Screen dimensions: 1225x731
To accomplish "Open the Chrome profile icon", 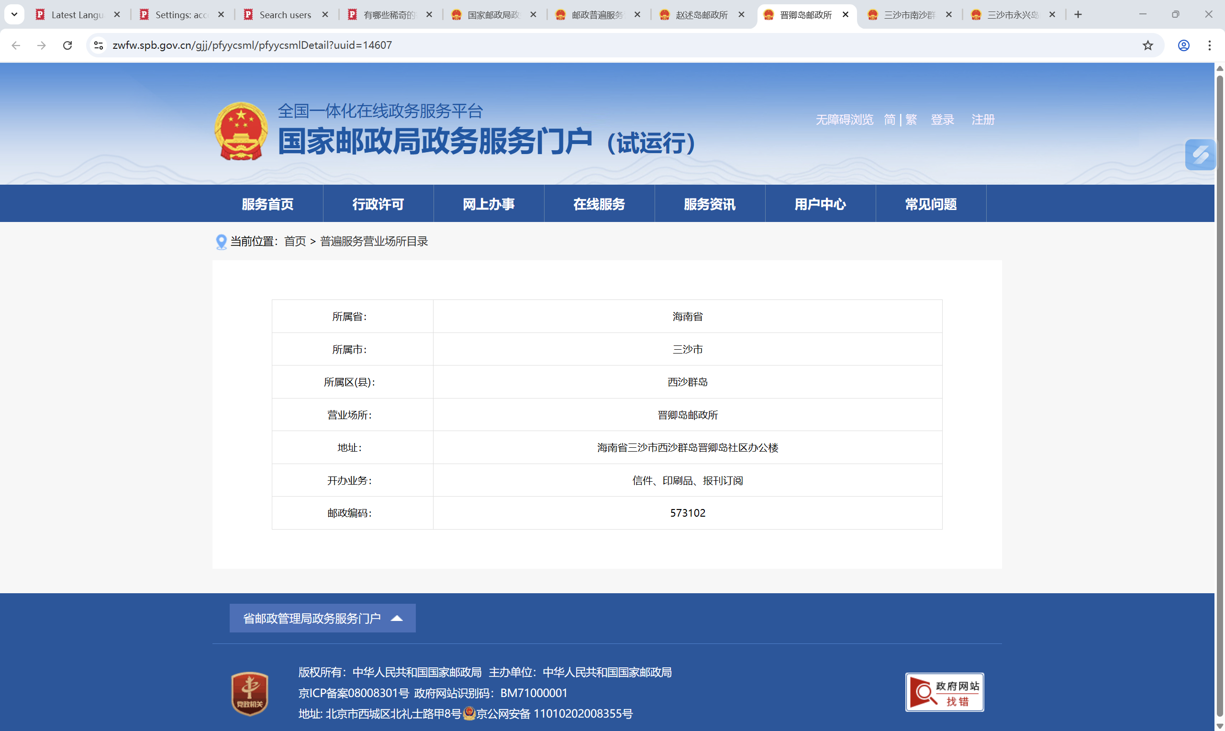I will 1184,45.
